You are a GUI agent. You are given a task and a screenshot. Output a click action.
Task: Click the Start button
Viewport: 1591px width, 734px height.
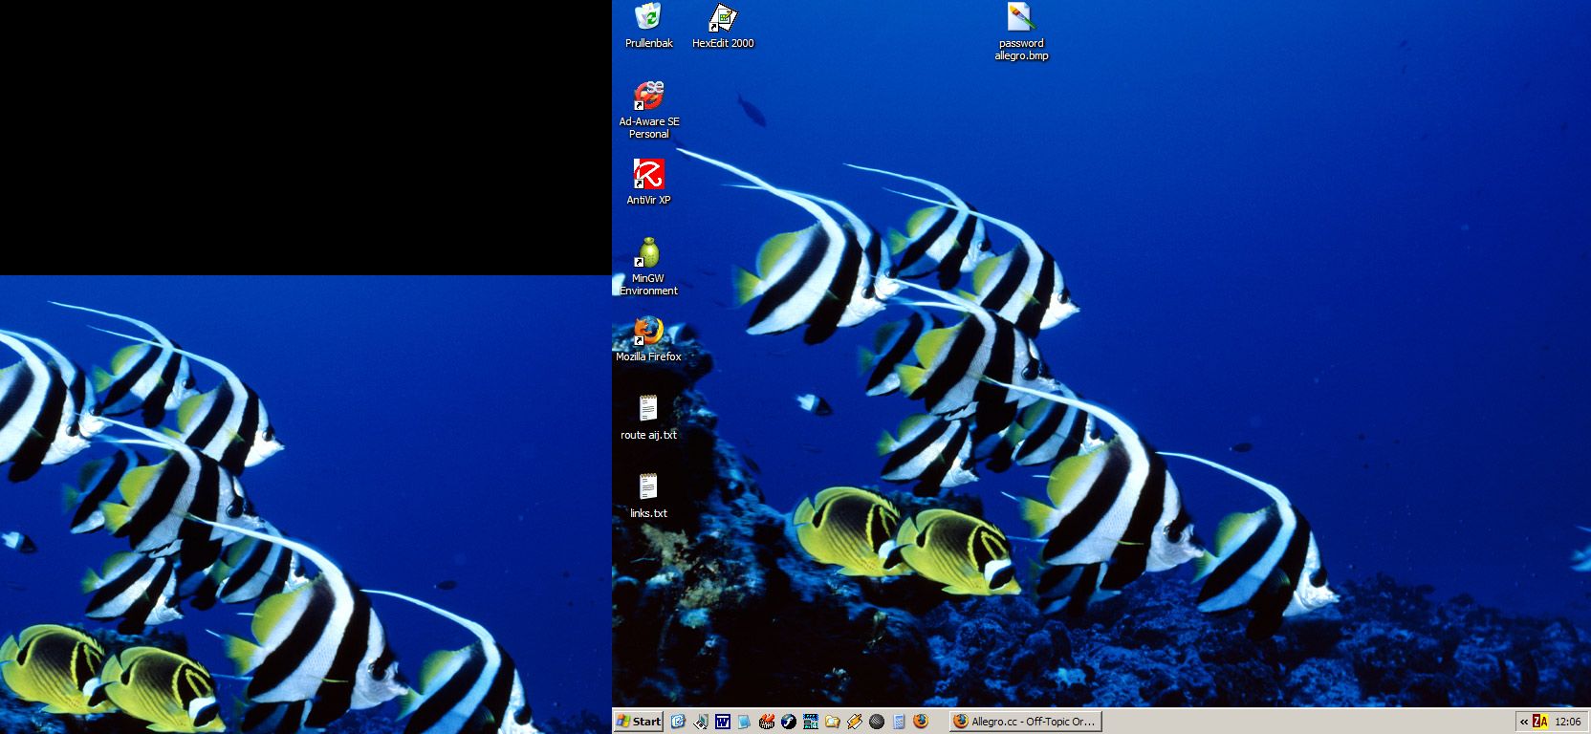click(639, 722)
